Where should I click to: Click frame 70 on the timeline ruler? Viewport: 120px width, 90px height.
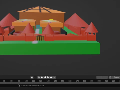pyautogui.click(x=4, y=81)
